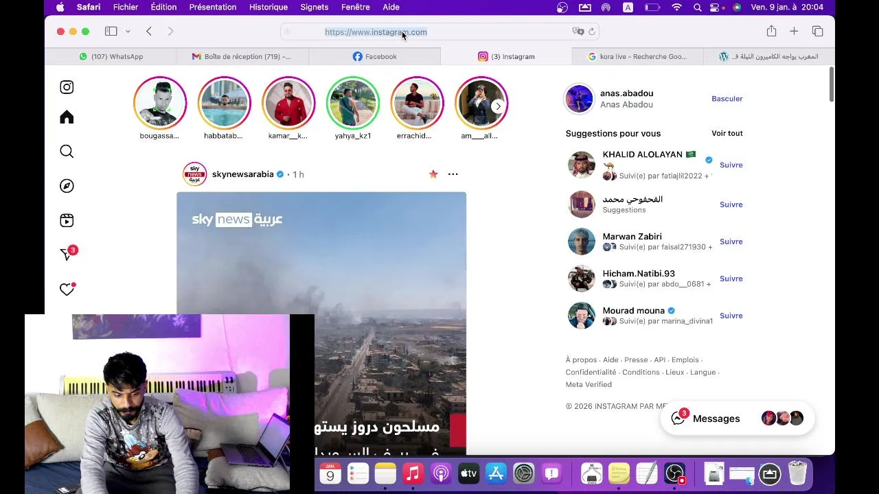Open System Settings in Dock
The width and height of the screenshot is (879, 494).
click(523, 473)
